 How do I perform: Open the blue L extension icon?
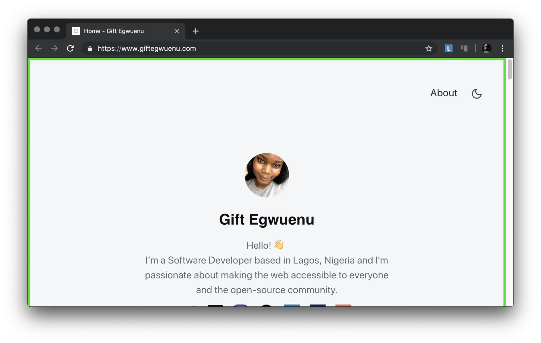448,48
